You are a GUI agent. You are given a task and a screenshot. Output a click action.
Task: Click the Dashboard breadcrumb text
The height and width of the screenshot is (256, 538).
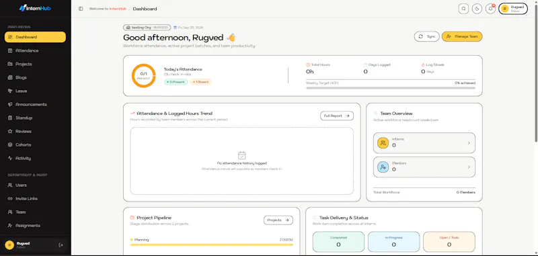tap(145, 9)
